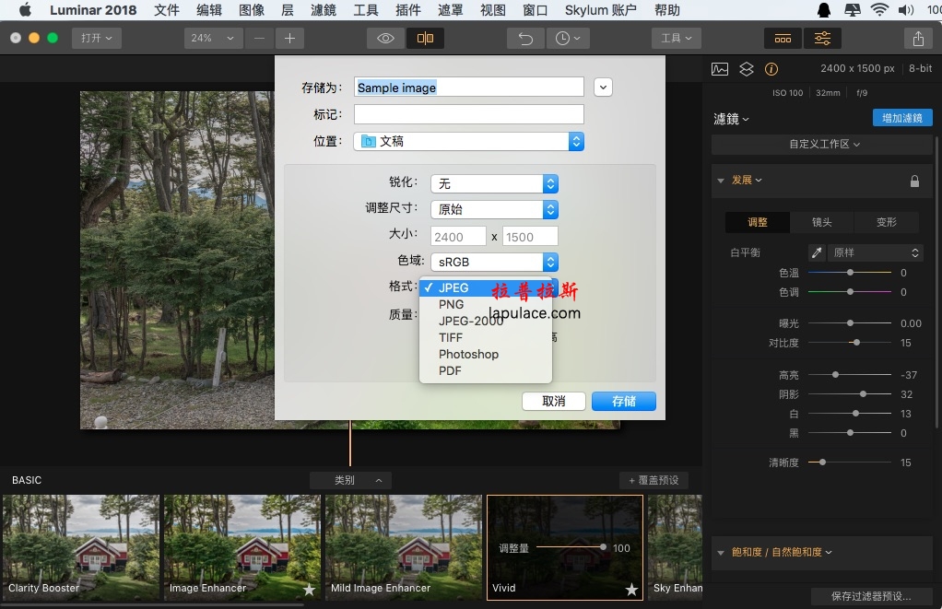Click the share/export icon
942x609 pixels.
[918, 39]
